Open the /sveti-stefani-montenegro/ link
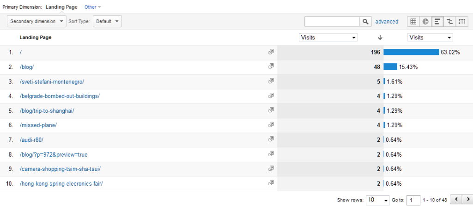 tap(52, 81)
